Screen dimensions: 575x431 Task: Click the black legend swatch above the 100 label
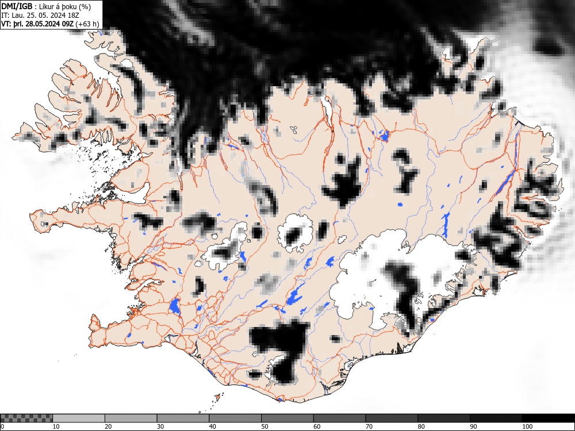click(548, 418)
